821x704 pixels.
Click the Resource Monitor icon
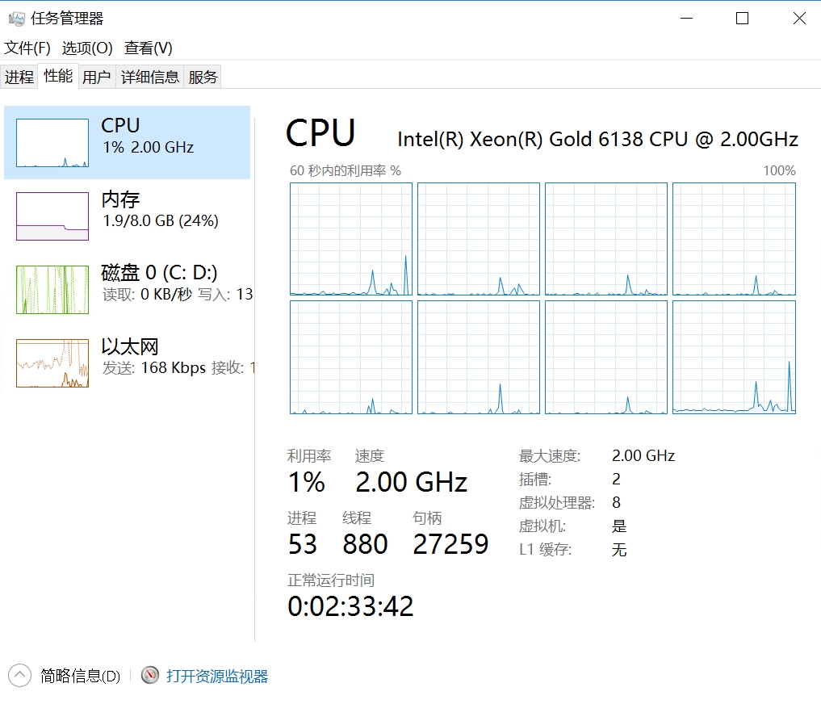click(x=150, y=675)
